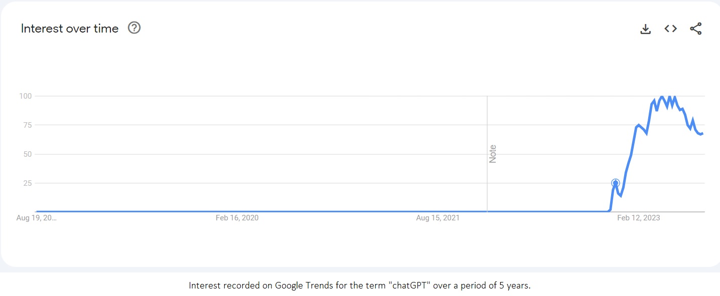Click the 50 y-axis label
This screenshot has height=296, width=720.
tap(27, 154)
